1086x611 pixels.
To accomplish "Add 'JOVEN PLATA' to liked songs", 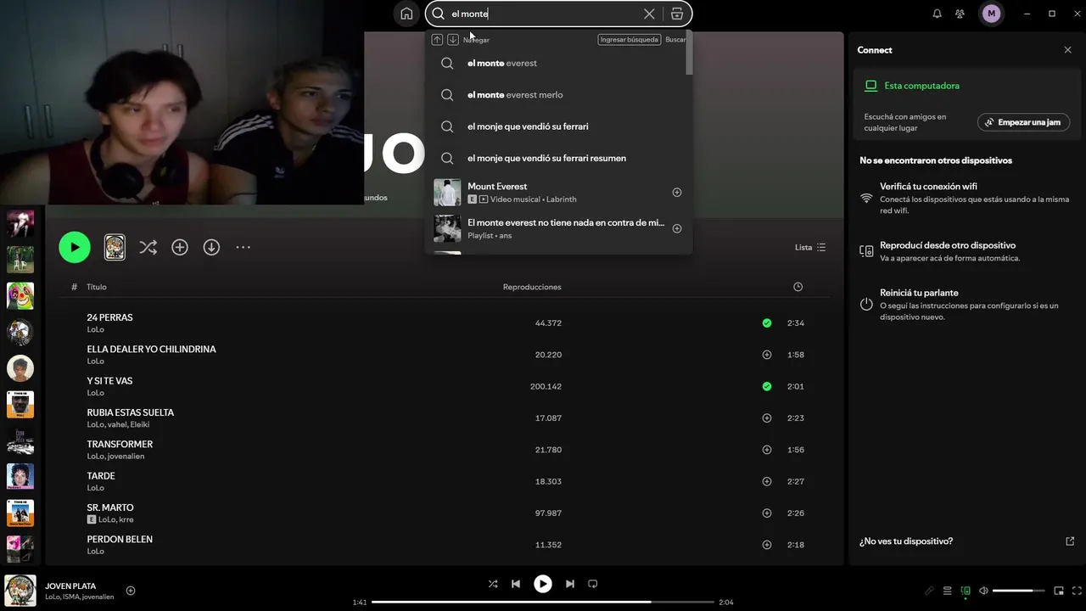I will click(x=131, y=591).
